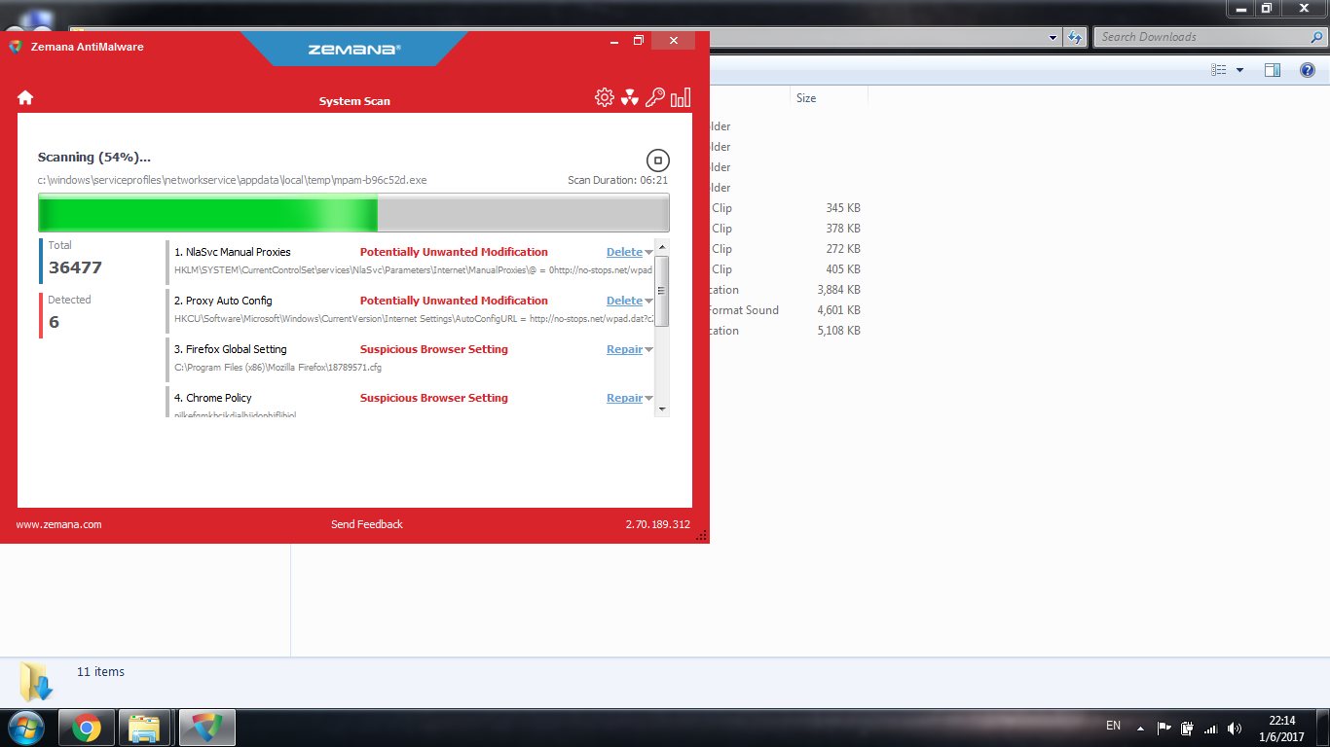Screen dimensions: 1330x747
Task: Select the 5,108 KB file row in Explorer
Action: (787, 331)
